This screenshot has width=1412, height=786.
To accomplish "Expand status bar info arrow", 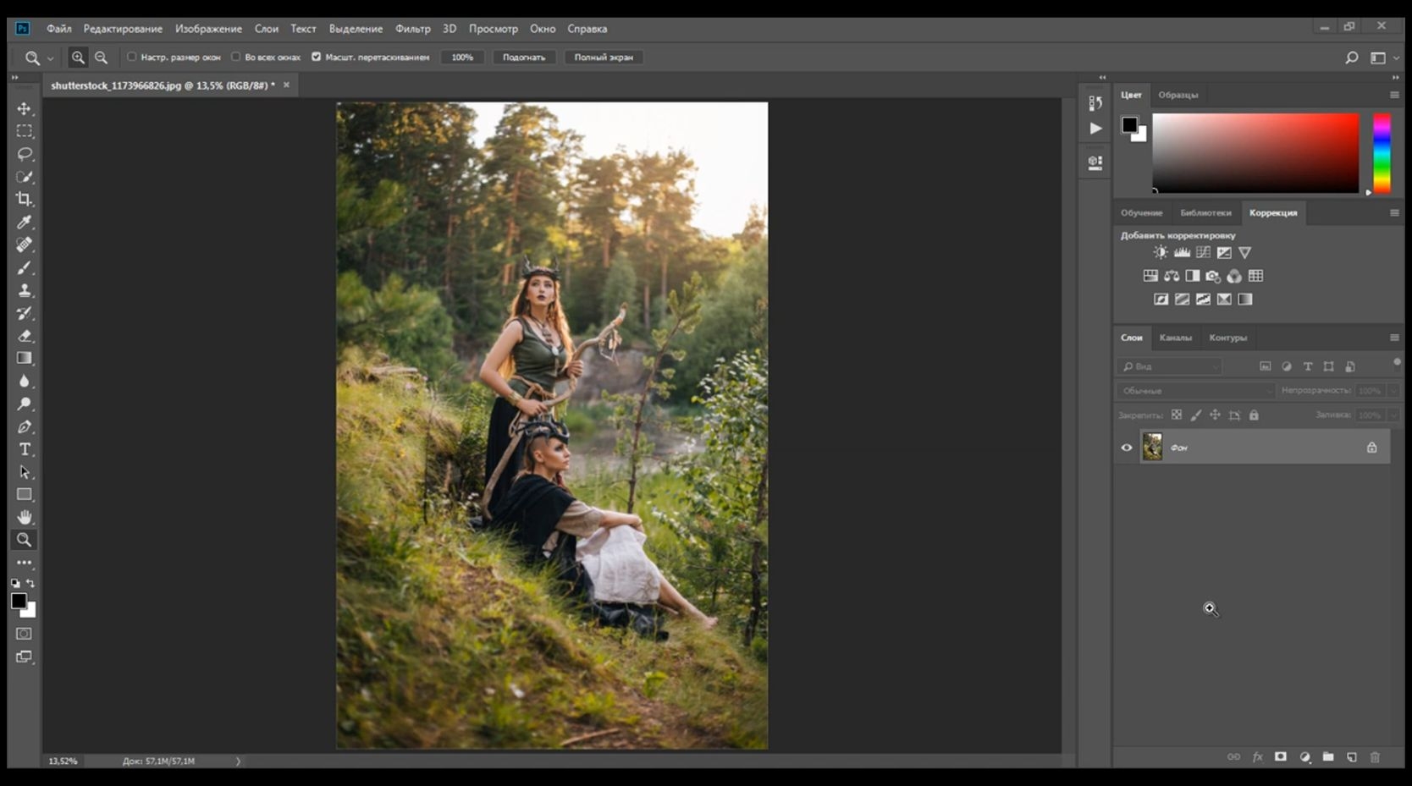I will pyautogui.click(x=238, y=761).
